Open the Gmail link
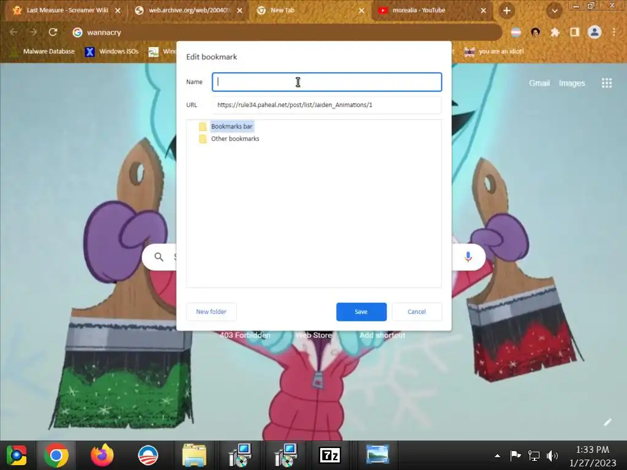The image size is (627, 470). coord(539,83)
